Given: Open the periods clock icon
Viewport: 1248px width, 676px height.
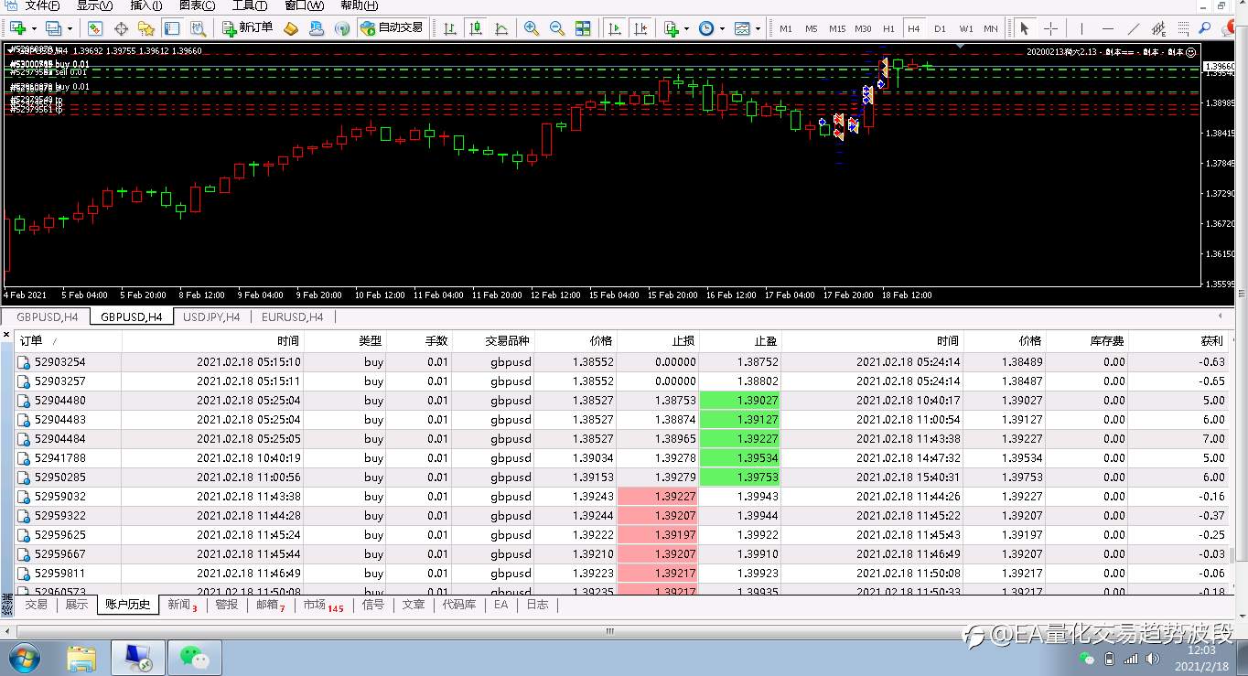Looking at the screenshot, I should [x=705, y=28].
